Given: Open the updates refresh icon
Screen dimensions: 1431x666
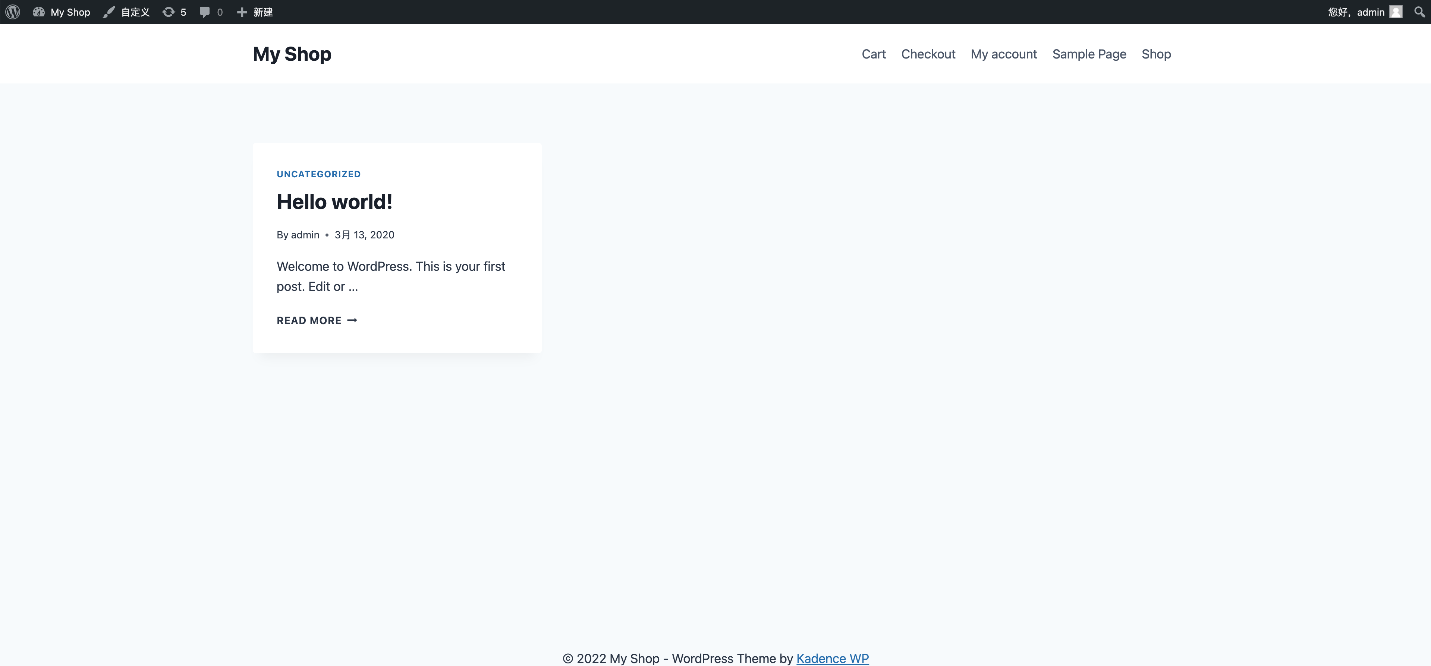Looking at the screenshot, I should pos(168,12).
